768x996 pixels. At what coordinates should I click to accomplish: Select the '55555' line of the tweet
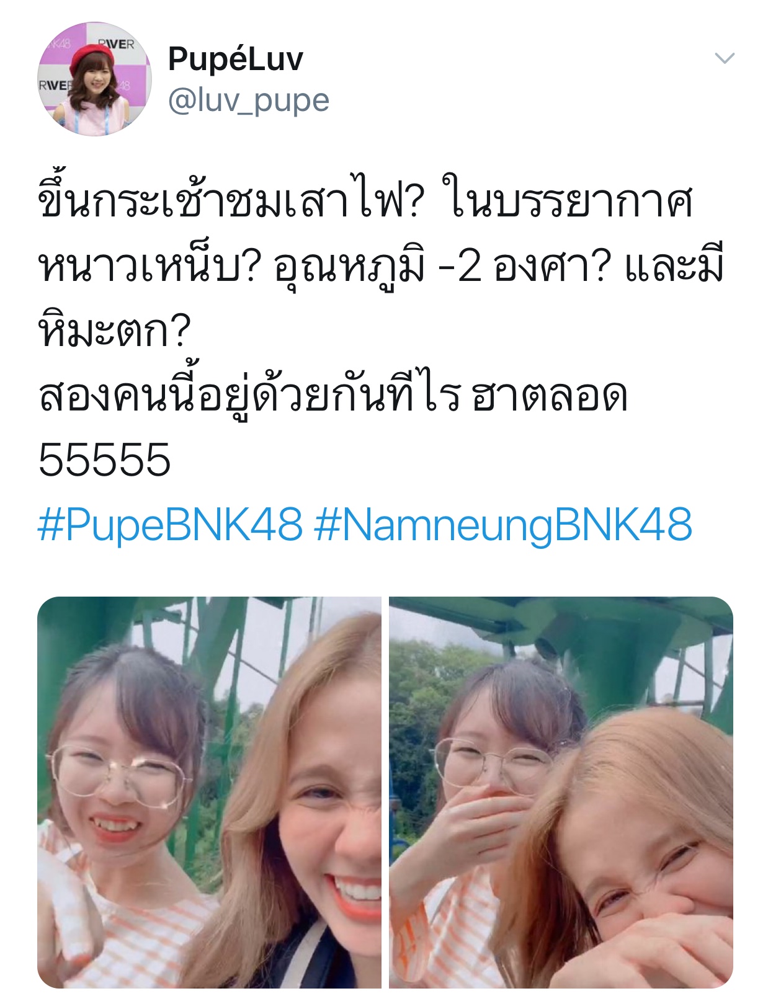pos(104,460)
